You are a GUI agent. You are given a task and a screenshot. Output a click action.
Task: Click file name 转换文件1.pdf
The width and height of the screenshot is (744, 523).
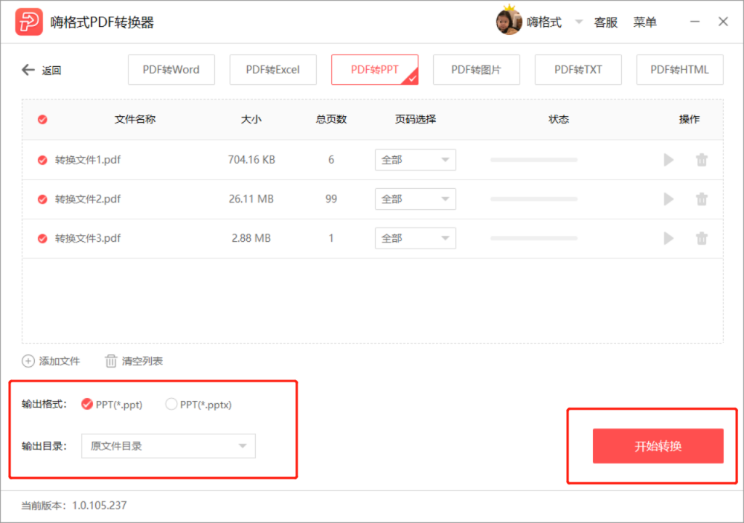88,160
